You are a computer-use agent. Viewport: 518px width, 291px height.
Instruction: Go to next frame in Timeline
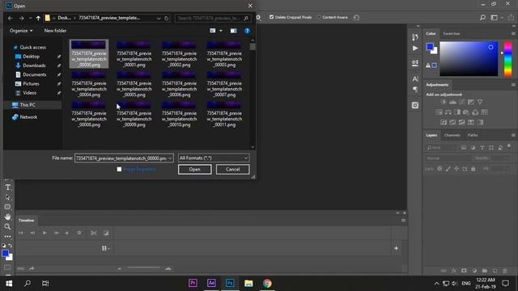point(56,233)
